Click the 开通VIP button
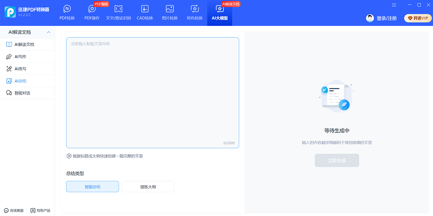Image resolution: width=433 pixels, height=216 pixels. point(418,18)
